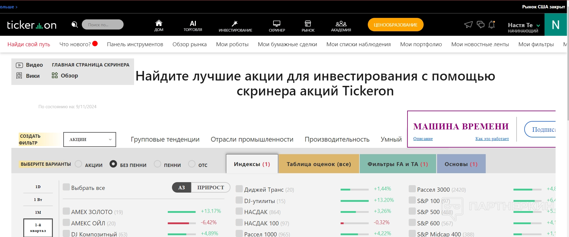Open the notifications bell icon
This screenshot has height=237, width=569.
[x=492, y=24]
